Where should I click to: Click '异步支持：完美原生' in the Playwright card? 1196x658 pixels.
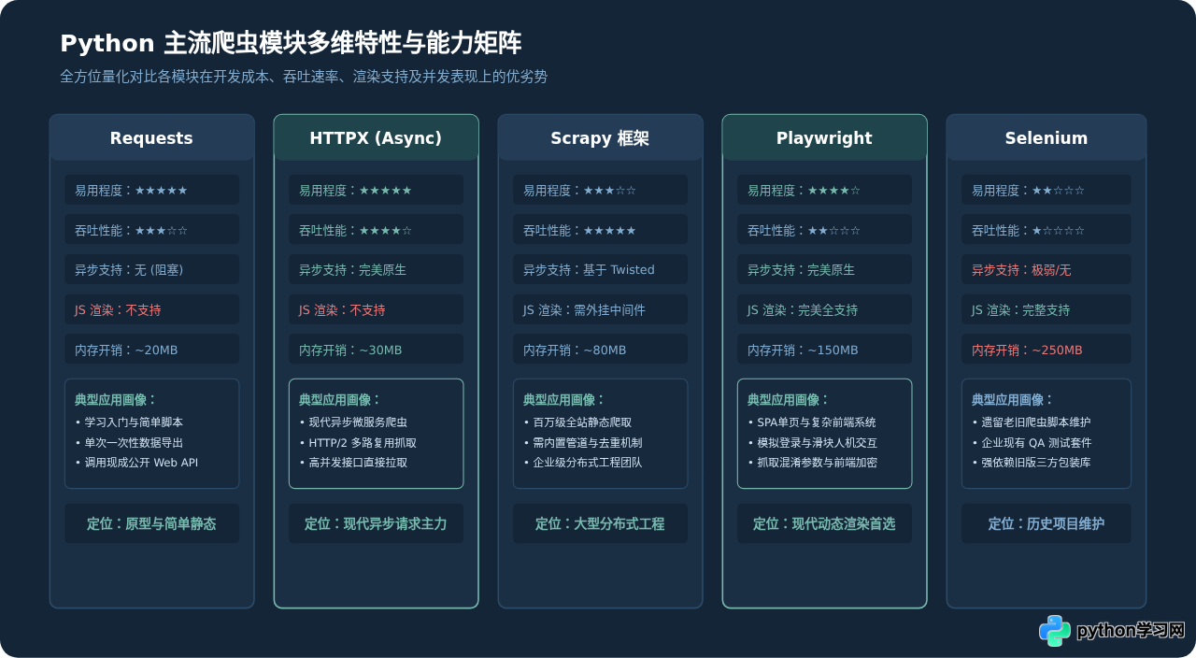pyautogui.click(x=824, y=270)
